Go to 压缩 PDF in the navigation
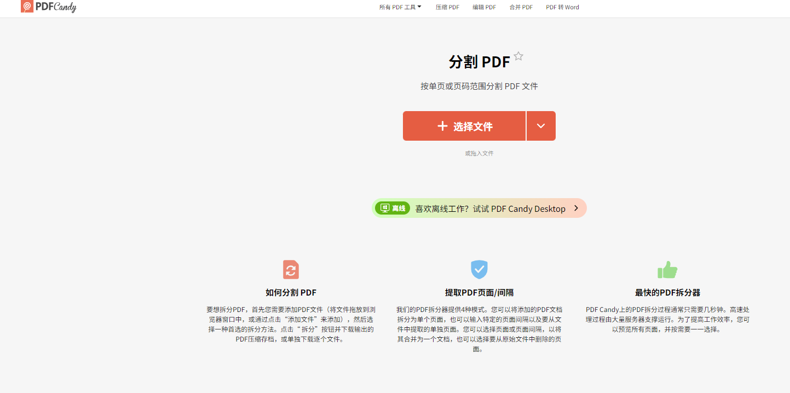The image size is (790, 393). (447, 7)
